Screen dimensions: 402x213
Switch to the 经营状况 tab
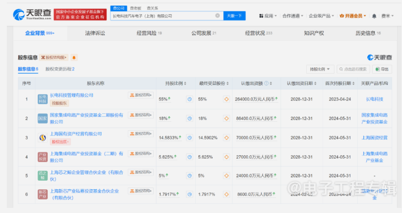tap(259, 33)
